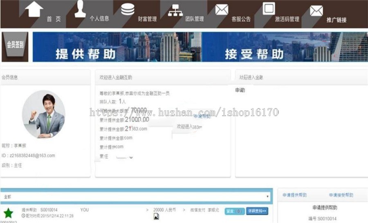Open the 推广链接 menu item
The image size is (368, 223).
pos(337,20)
